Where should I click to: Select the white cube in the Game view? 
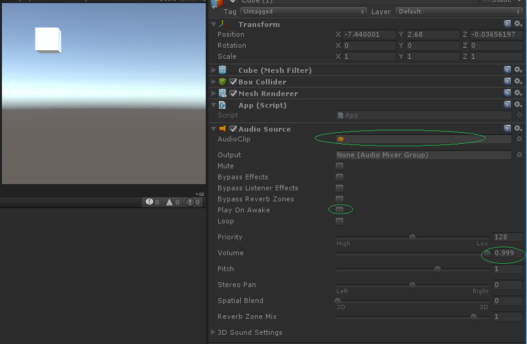[48, 40]
